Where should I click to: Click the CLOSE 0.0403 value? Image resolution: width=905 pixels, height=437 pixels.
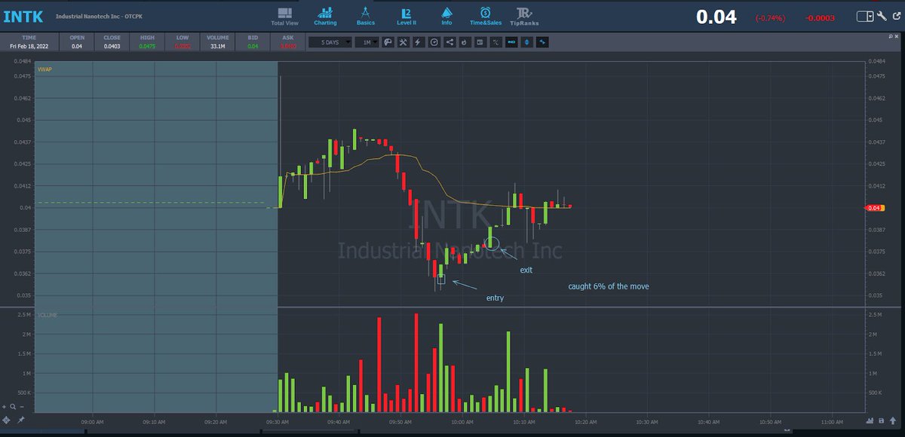(x=112, y=46)
